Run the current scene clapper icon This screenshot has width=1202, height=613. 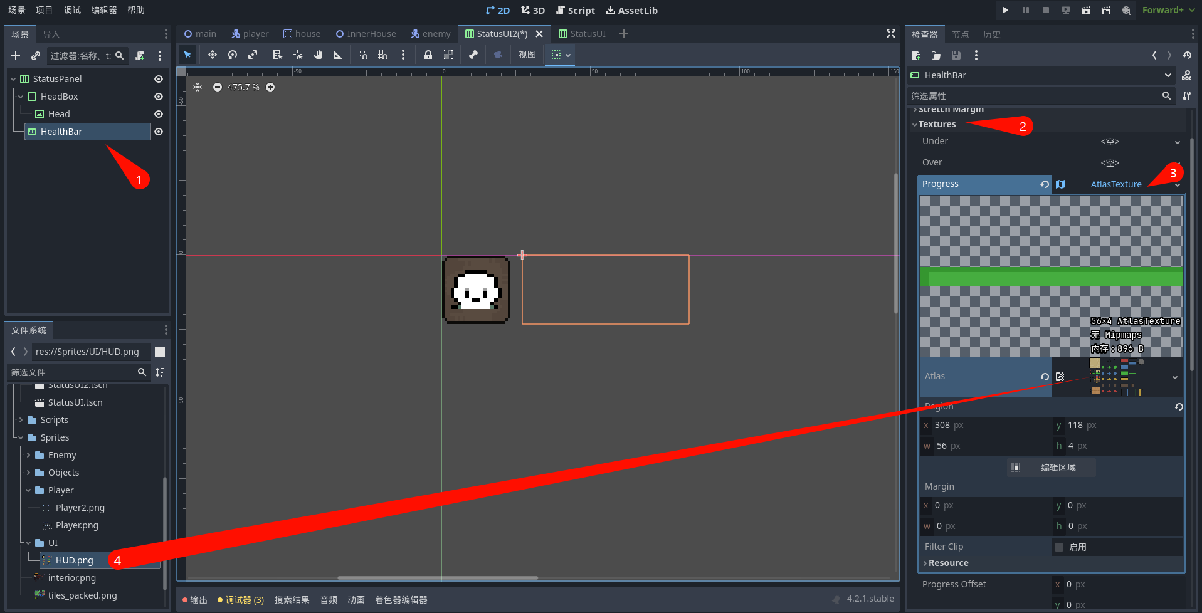(x=1086, y=10)
